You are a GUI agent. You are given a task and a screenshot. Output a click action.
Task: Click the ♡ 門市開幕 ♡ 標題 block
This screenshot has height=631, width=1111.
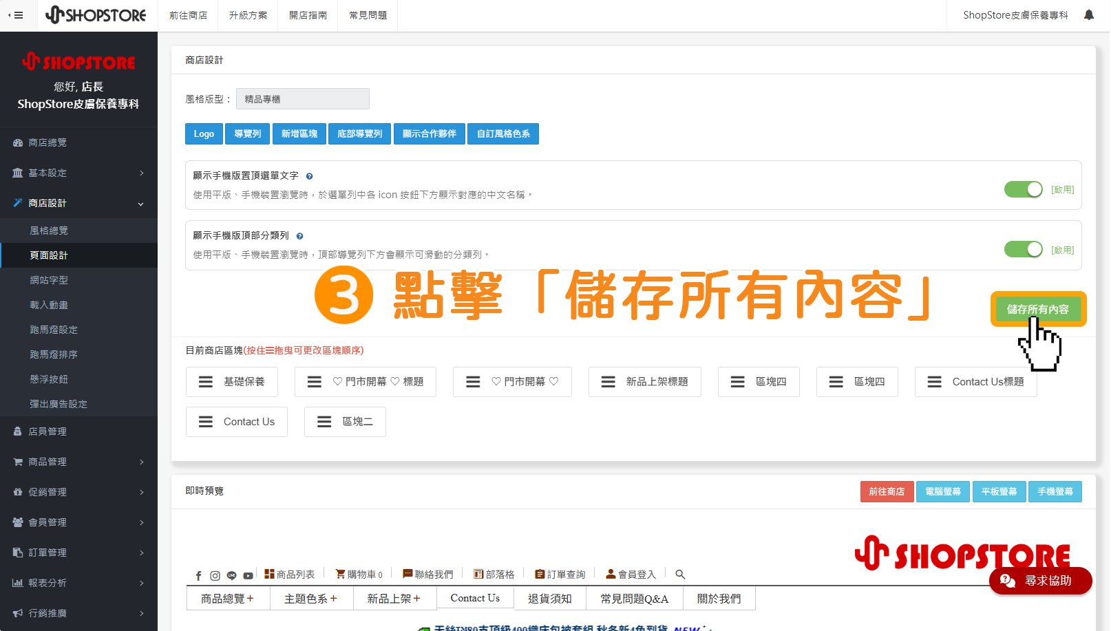click(x=366, y=382)
